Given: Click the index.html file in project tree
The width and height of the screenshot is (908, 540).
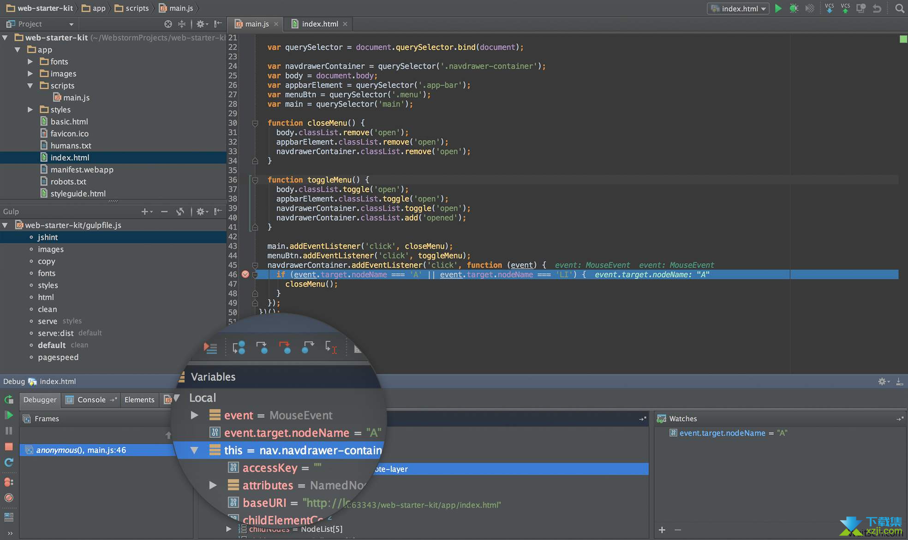Looking at the screenshot, I should [x=70, y=157].
